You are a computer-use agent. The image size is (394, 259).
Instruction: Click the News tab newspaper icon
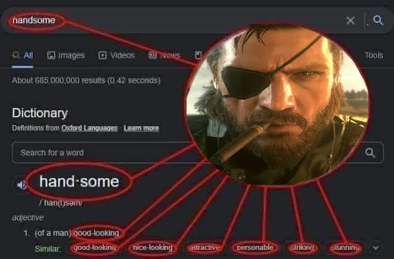pyautogui.click(x=153, y=55)
